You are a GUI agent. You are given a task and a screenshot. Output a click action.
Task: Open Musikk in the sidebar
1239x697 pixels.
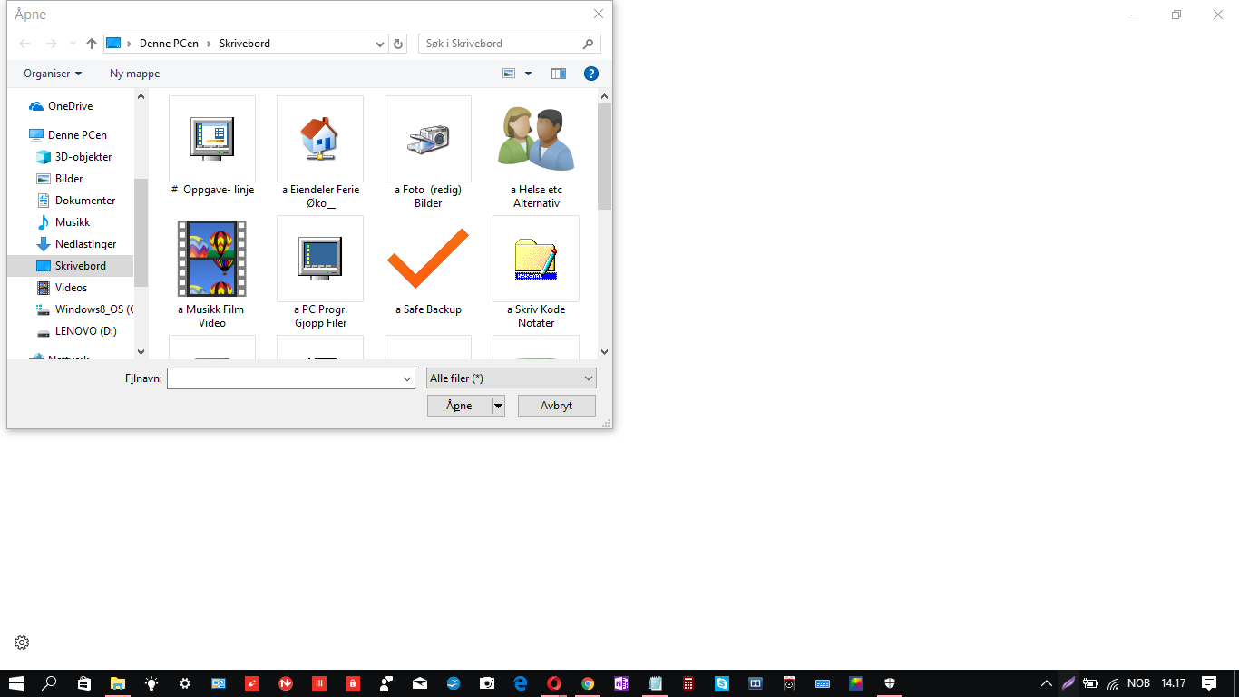point(73,222)
